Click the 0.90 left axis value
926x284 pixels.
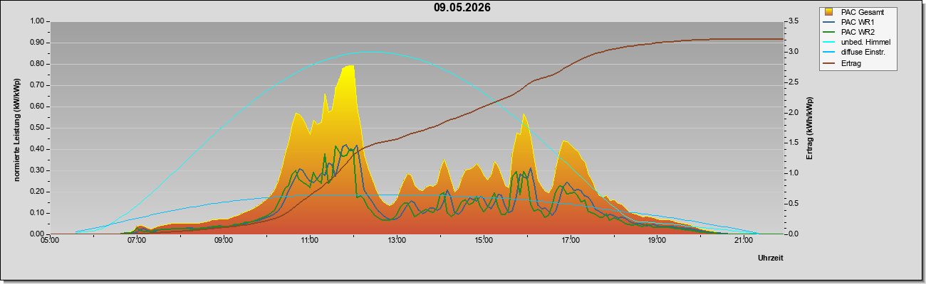[37, 43]
